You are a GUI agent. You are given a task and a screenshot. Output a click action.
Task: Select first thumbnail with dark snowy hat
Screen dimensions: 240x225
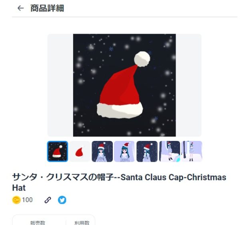pyautogui.click(x=58, y=151)
